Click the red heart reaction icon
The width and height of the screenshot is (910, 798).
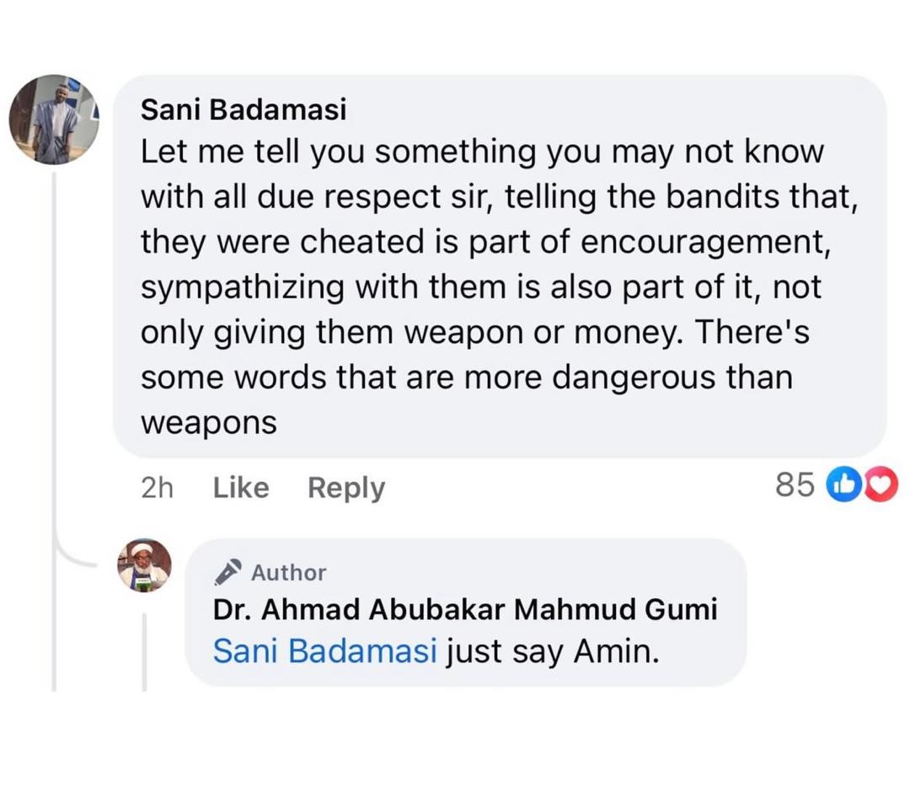(880, 485)
